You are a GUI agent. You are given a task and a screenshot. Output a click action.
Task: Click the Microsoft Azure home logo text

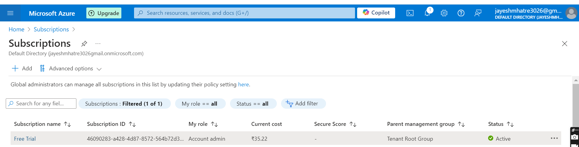tap(52, 13)
